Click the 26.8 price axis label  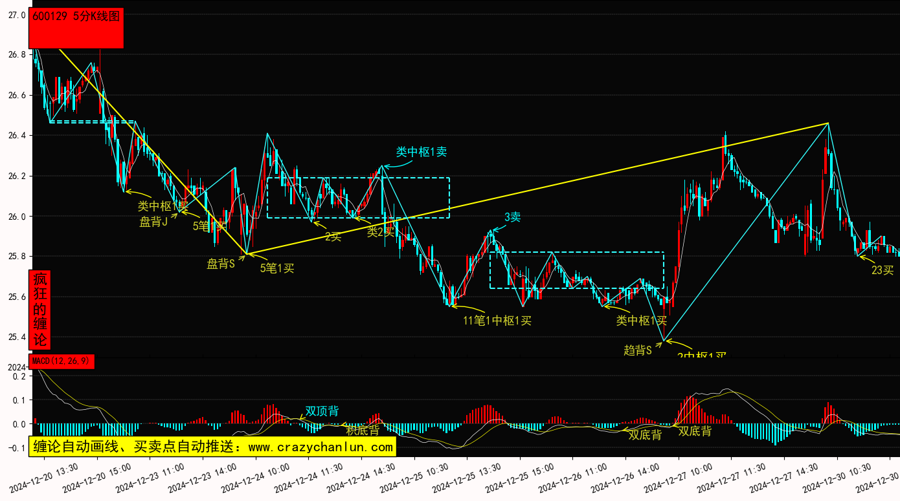tap(17, 54)
